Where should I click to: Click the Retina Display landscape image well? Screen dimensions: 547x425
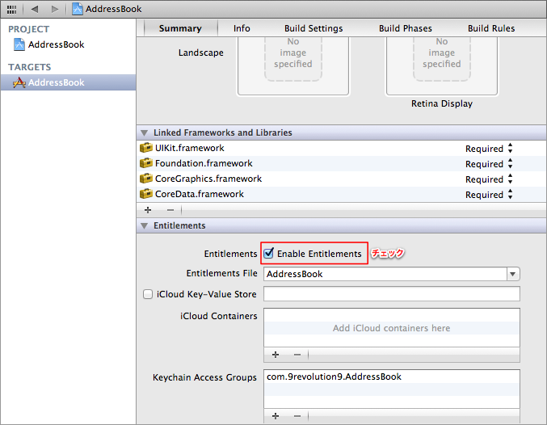click(442, 65)
